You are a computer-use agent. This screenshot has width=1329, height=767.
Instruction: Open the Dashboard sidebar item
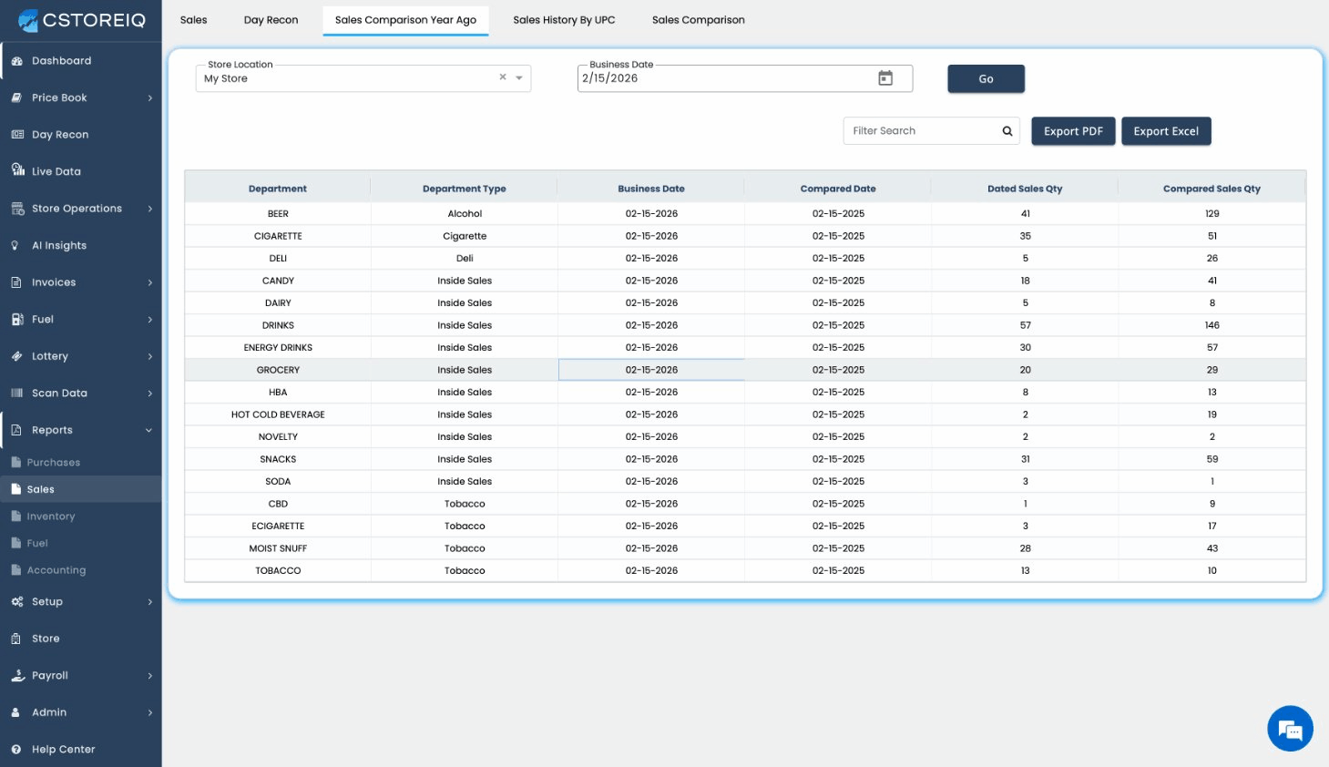tap(61, 61)
